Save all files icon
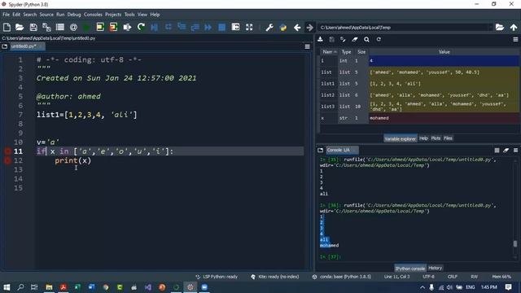The height and width of the screenshot is (293, 521). pos(46,27)
